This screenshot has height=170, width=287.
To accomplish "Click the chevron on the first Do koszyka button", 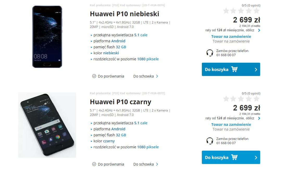I will click(256, 69).
